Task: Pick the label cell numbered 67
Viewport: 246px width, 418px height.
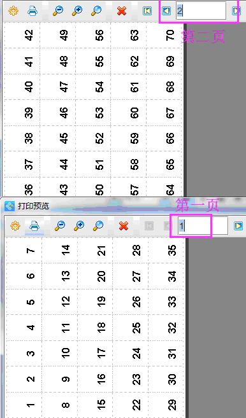Action: [164, 113]
